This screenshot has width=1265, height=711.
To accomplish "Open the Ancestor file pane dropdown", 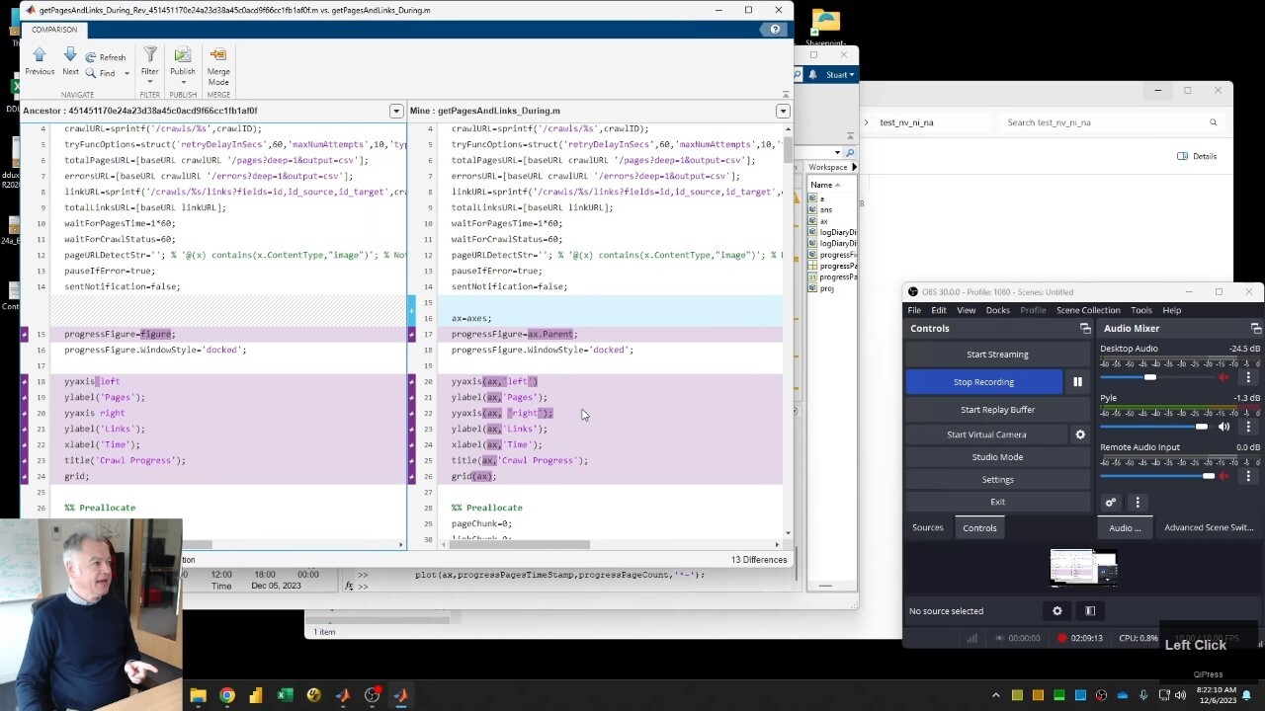I will click(396, 111).
